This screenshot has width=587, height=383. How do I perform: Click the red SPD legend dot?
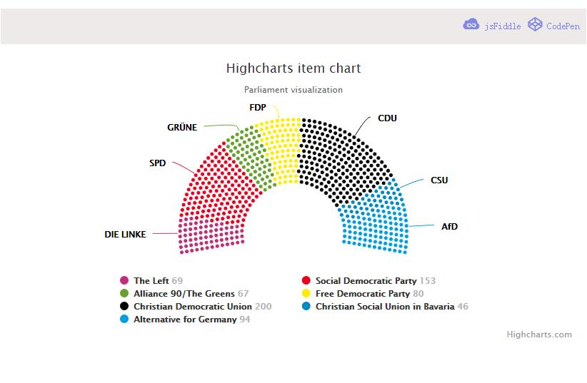click(306, 281)
